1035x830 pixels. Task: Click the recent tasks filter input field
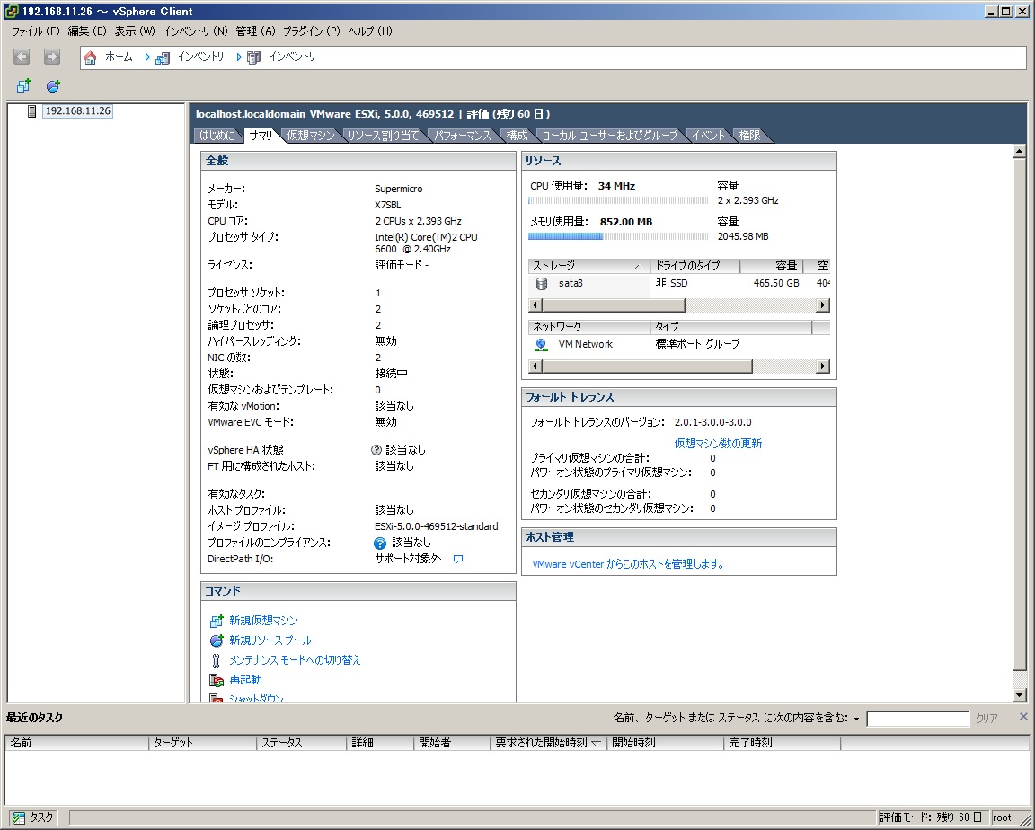(917, 719)
